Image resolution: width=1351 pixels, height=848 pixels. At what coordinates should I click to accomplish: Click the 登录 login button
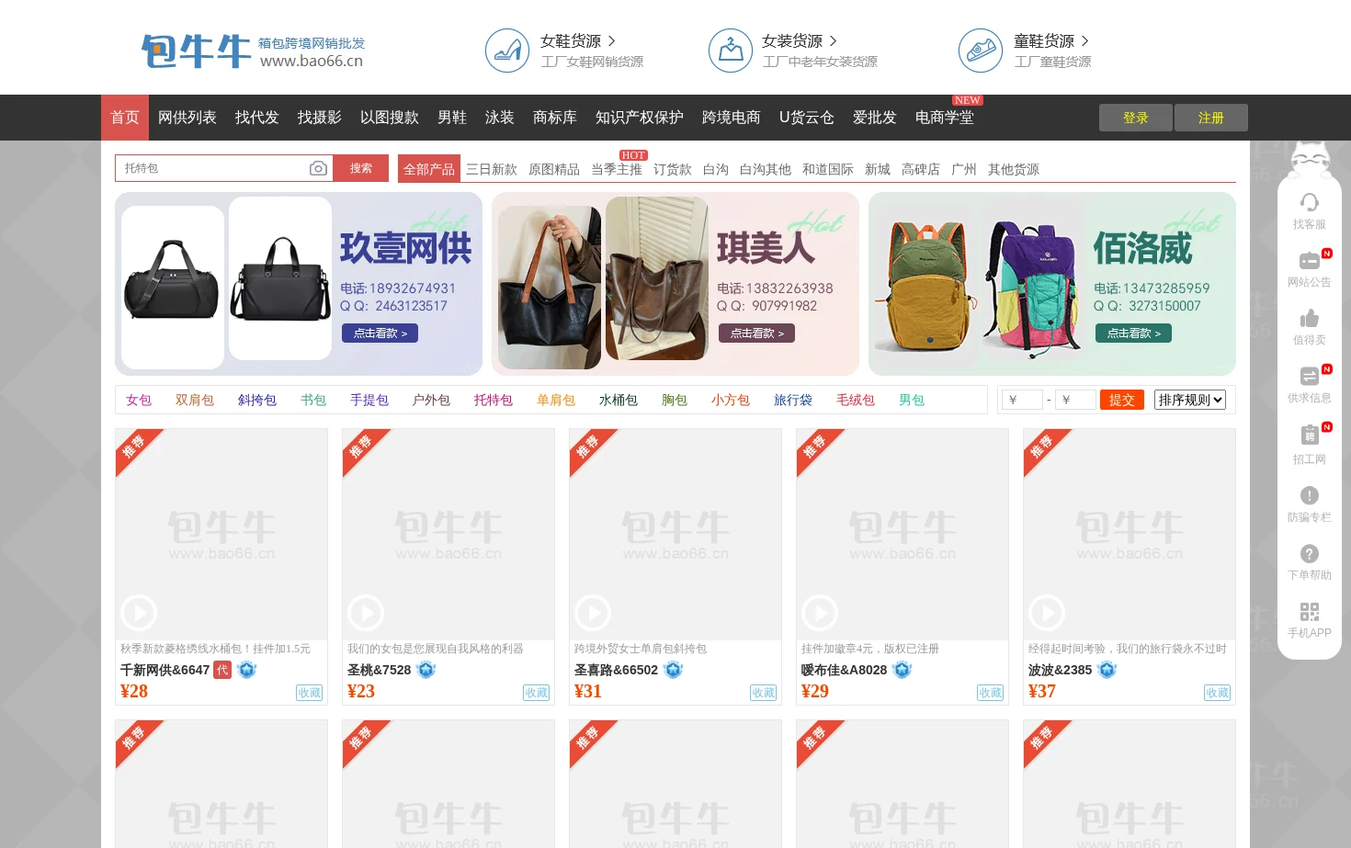tap(1136, 118)
